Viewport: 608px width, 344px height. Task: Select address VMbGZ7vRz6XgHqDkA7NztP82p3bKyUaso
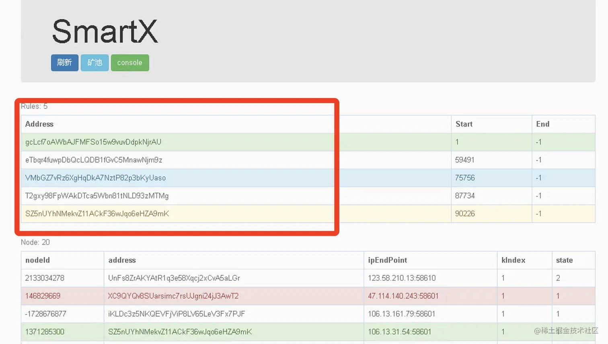tap(95, 178)
